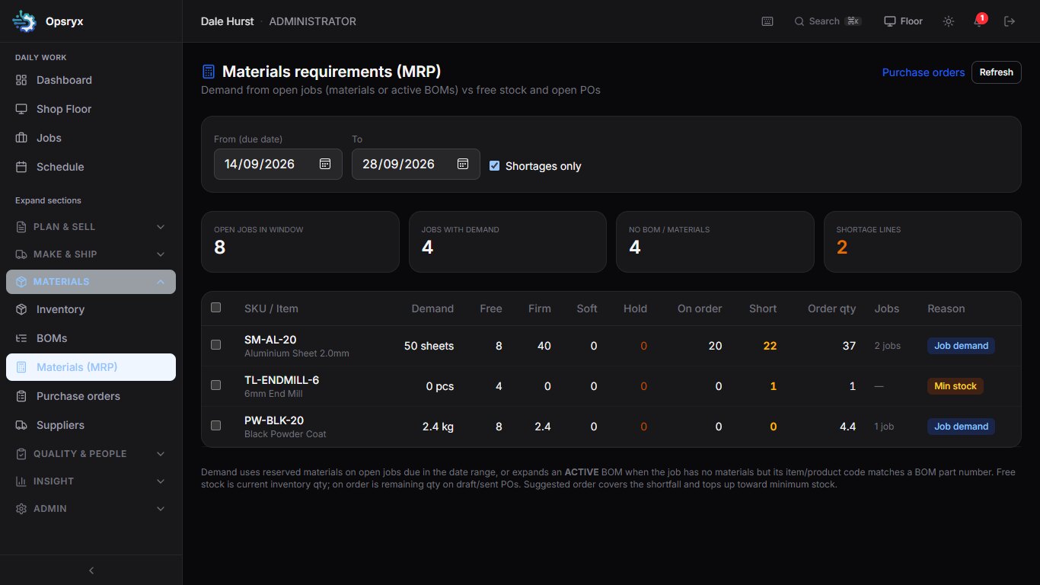
Task: Click No BOM / Materials card
Action: pyautogui.click(x=715, y=241)
